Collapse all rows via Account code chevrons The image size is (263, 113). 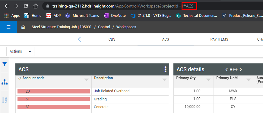[20, 78]
